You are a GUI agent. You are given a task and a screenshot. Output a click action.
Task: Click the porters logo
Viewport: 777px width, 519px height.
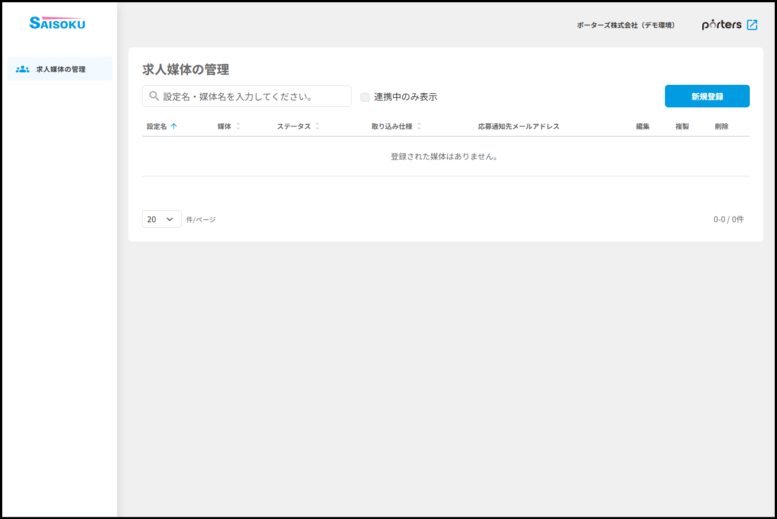click(722, 24)
